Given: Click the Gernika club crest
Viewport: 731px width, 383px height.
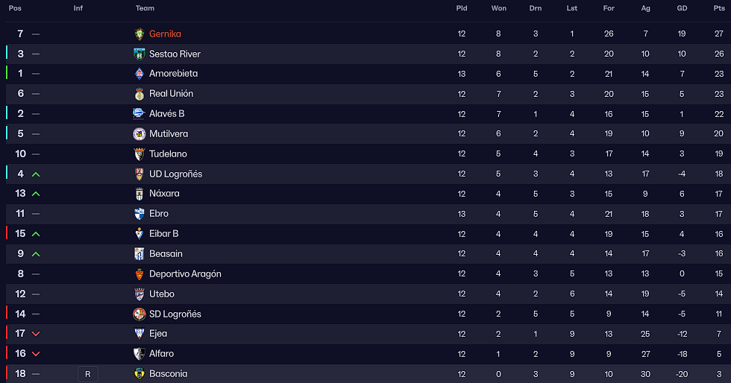Looking at the screenshot, I should coord(139,34).
